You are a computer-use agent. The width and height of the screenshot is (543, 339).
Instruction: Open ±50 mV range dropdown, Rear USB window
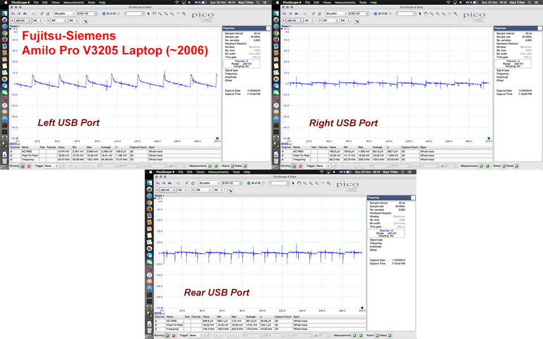[x=168, y=190]
